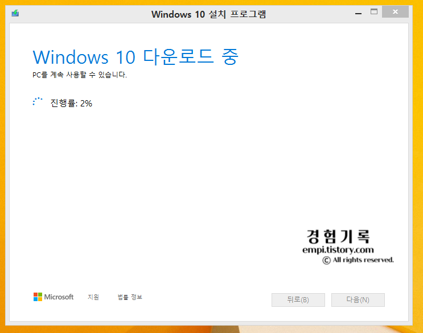This screenshot has height=333, width=423.
Task: Minimize the Windows 10 setup window
Action: point(358,13)
